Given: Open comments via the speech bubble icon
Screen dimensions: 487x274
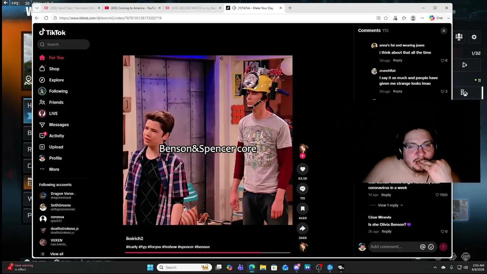Looking at the screenshot, I should 302,189.
